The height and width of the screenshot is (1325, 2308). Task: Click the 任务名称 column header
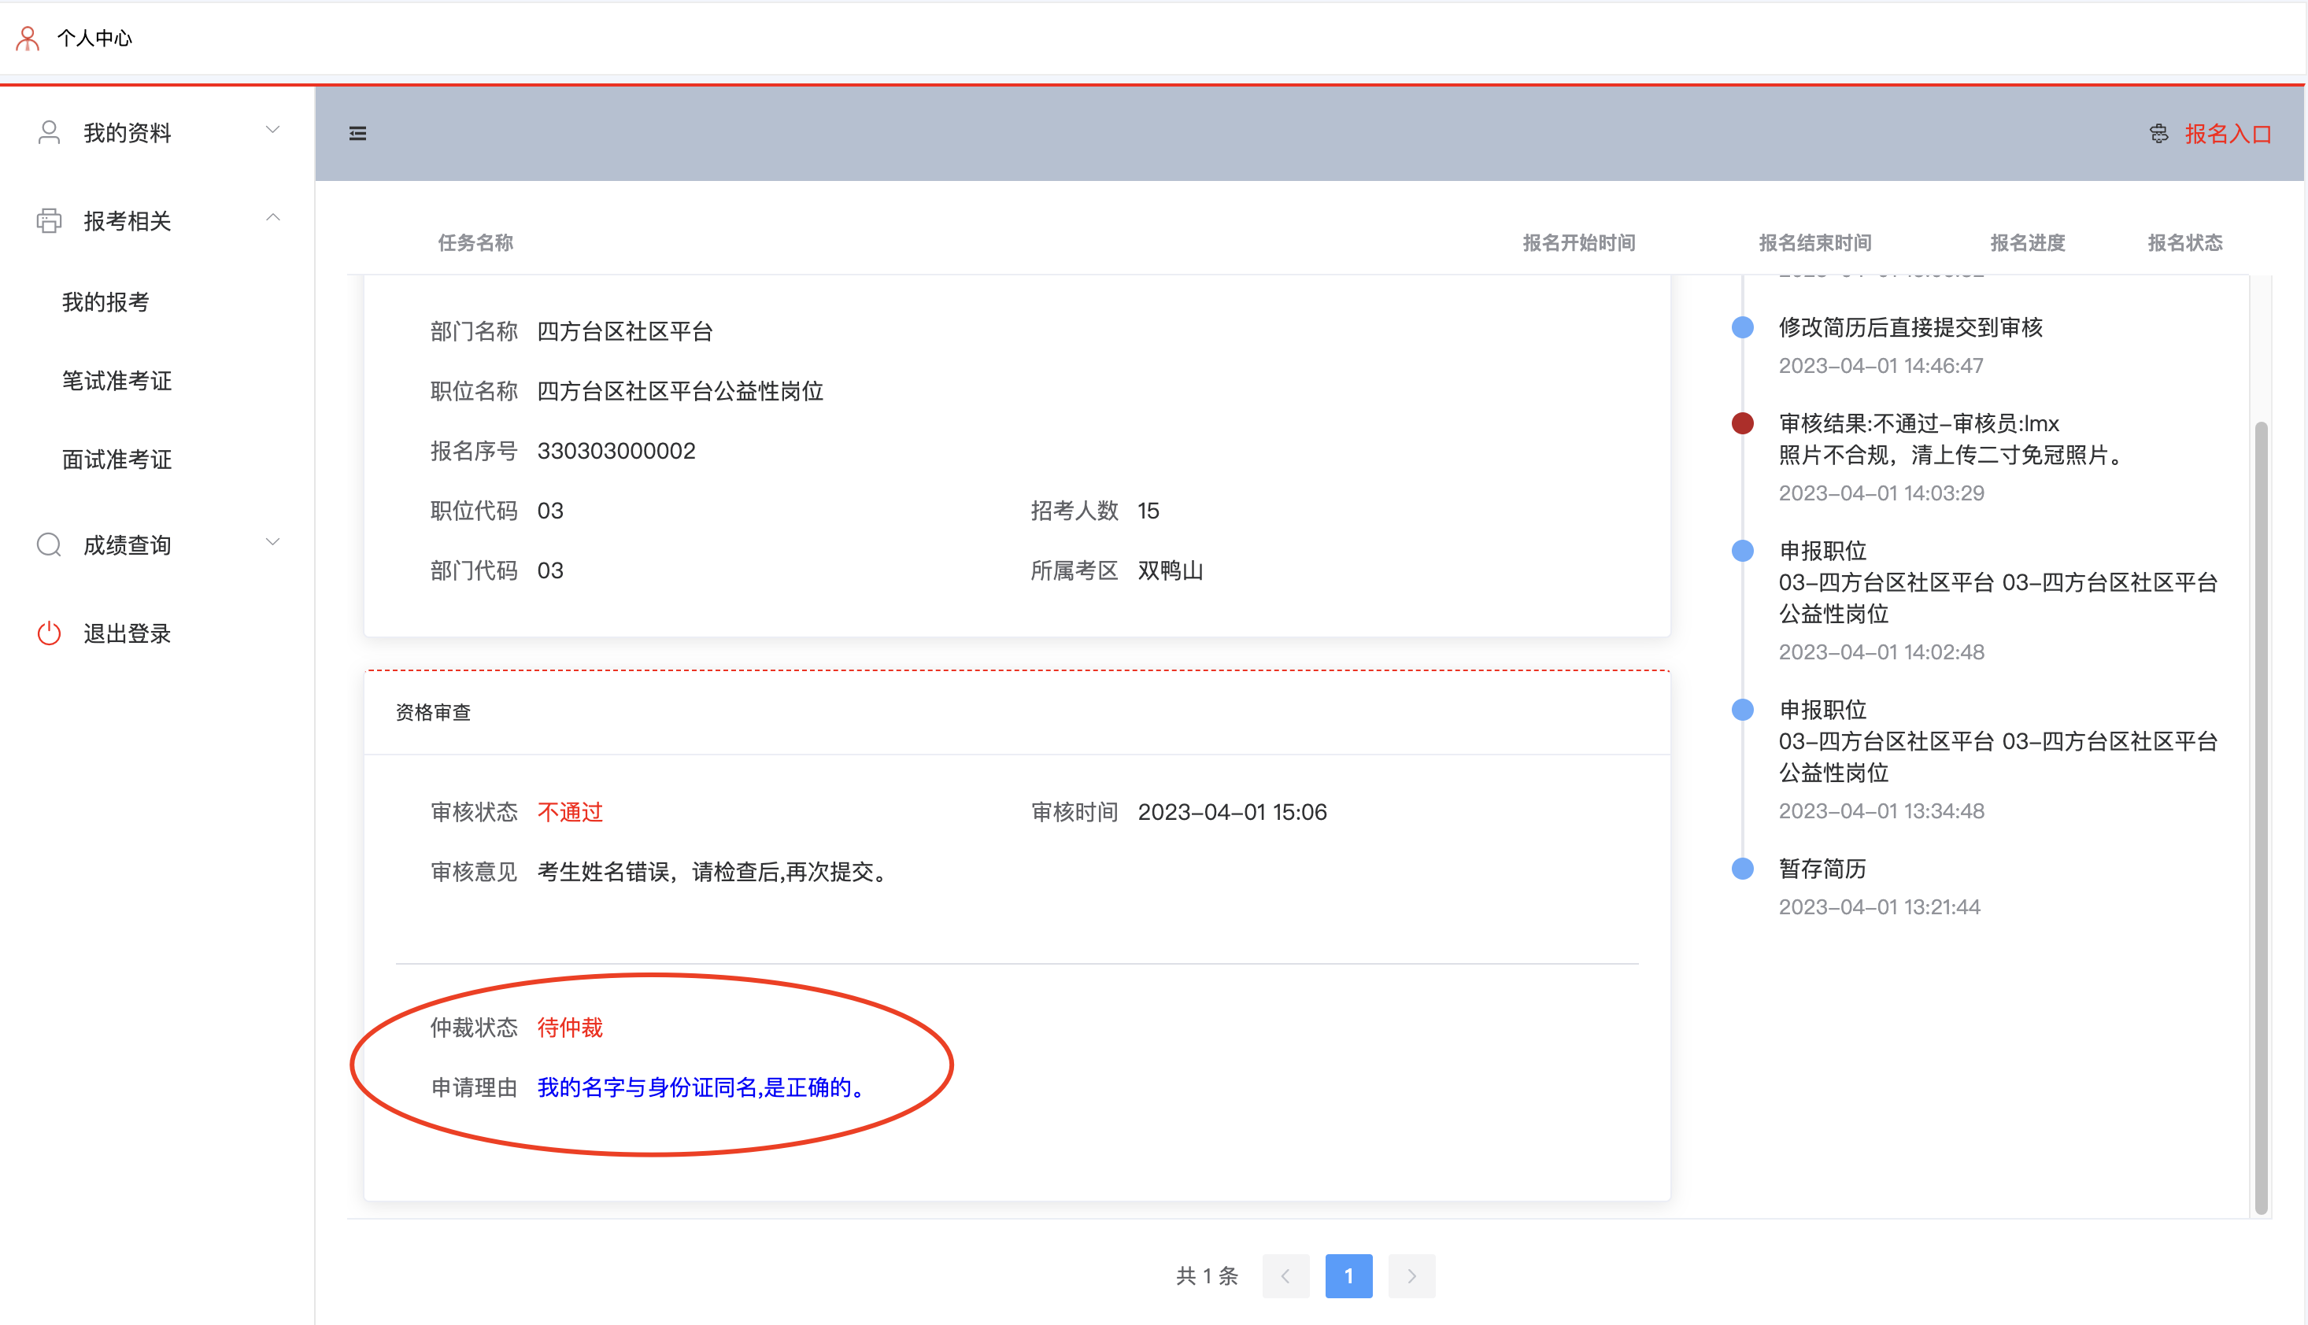click(475, 243)
